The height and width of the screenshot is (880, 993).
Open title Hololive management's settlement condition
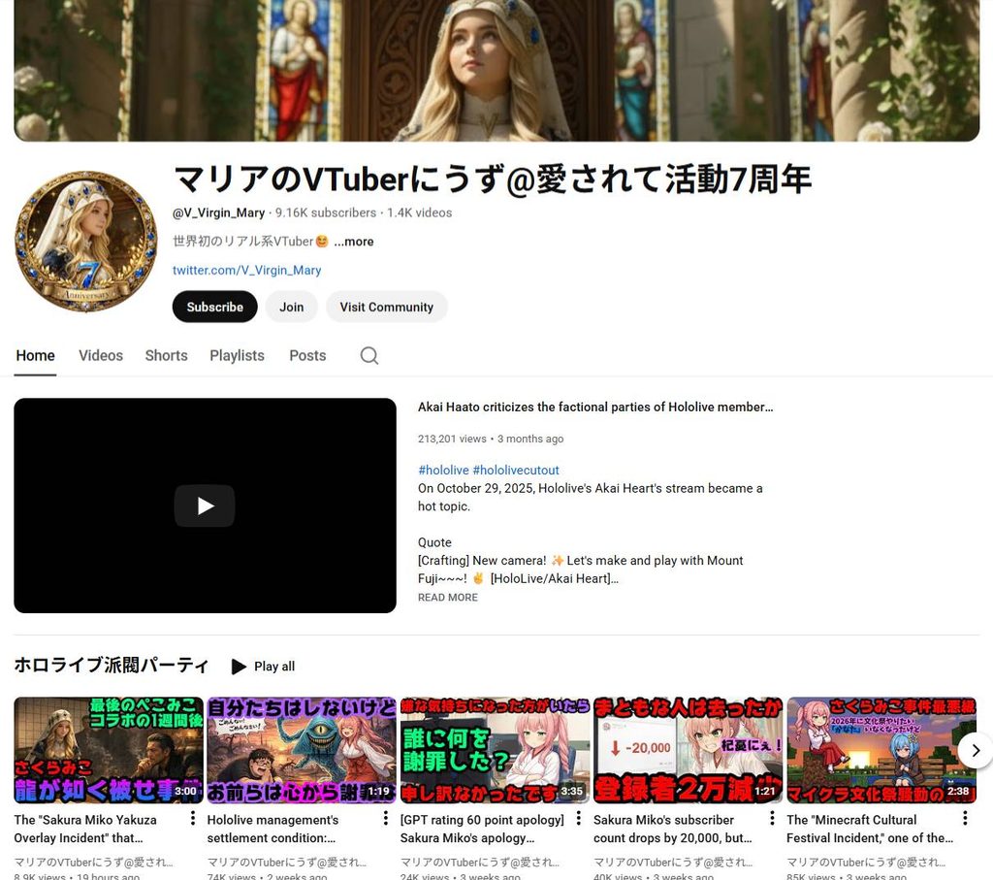pos(272,829)
